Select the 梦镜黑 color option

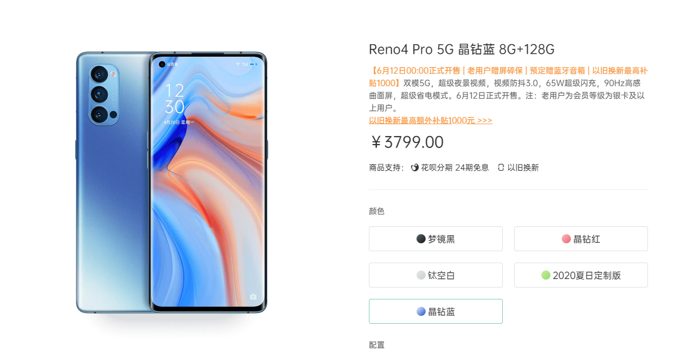(436, 239)
